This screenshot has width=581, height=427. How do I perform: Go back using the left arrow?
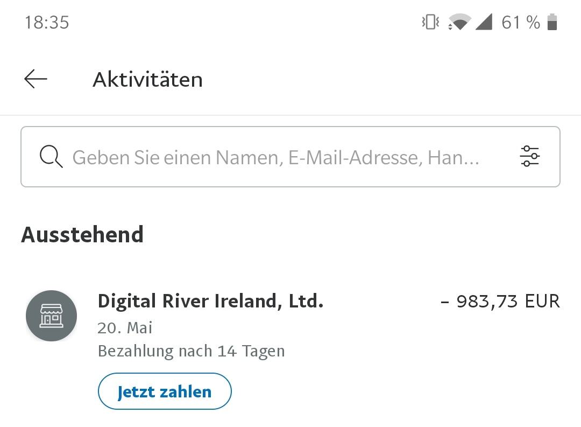[x=36, y=79]
